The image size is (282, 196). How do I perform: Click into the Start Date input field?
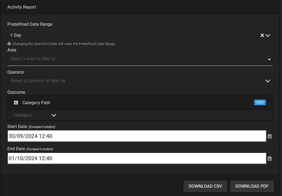[x=137, y=136]
